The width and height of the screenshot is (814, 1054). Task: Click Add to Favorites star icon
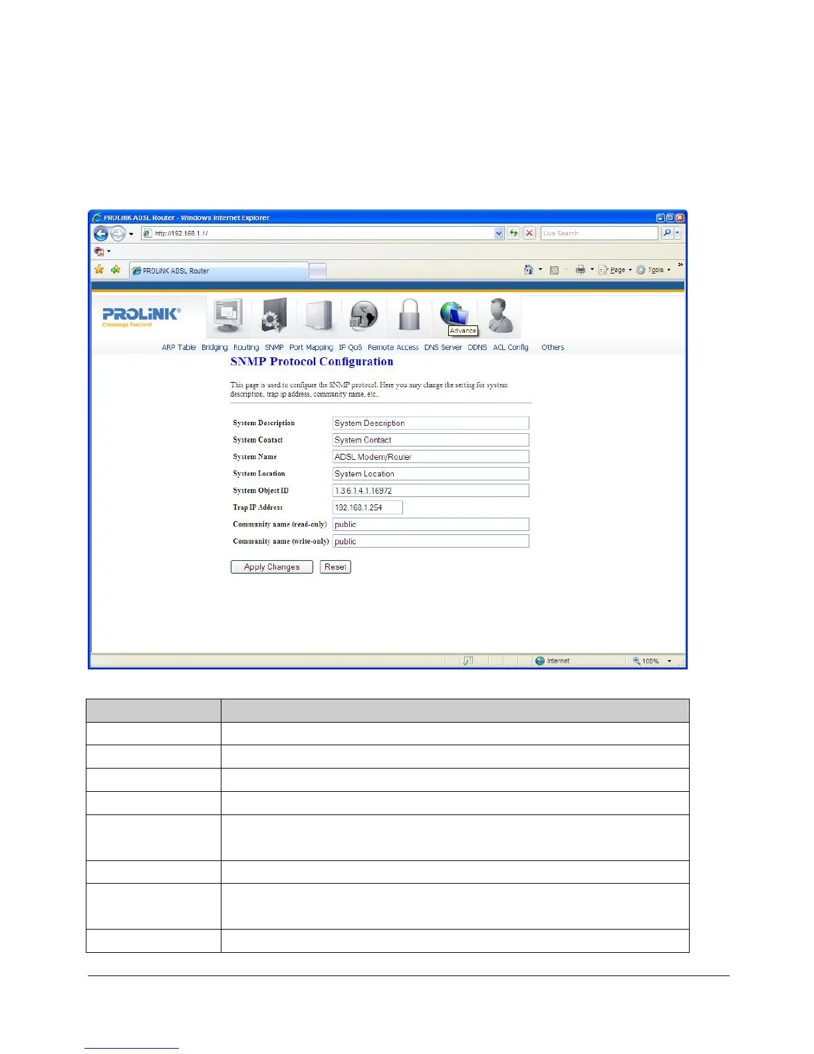(x=116, y=269)
